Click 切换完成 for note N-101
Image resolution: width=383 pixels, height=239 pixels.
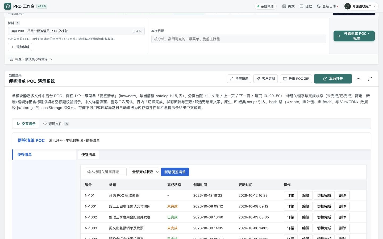click(x=324, y=195)
